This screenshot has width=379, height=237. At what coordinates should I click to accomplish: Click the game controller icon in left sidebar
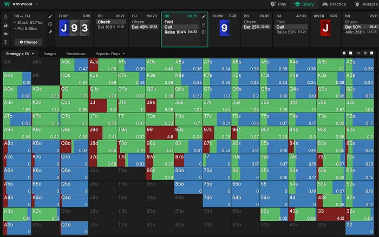tap(5, 34)
